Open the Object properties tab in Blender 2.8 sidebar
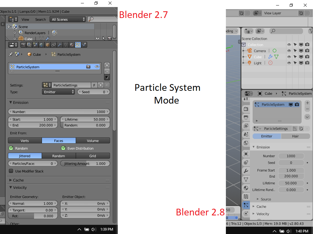The height and width of the screenshot is (234, 318). point(246,154)
